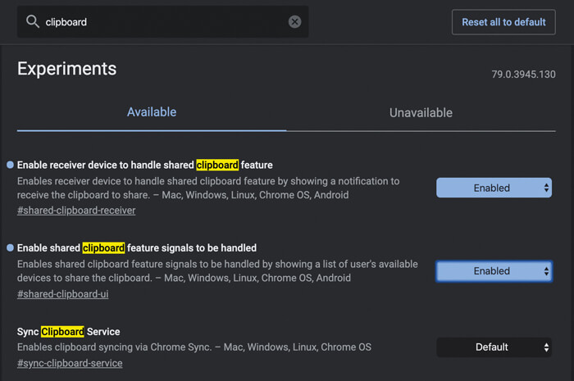
Task: Click the blue dot beside shared clipboard signals
Action: pos(10,247)
